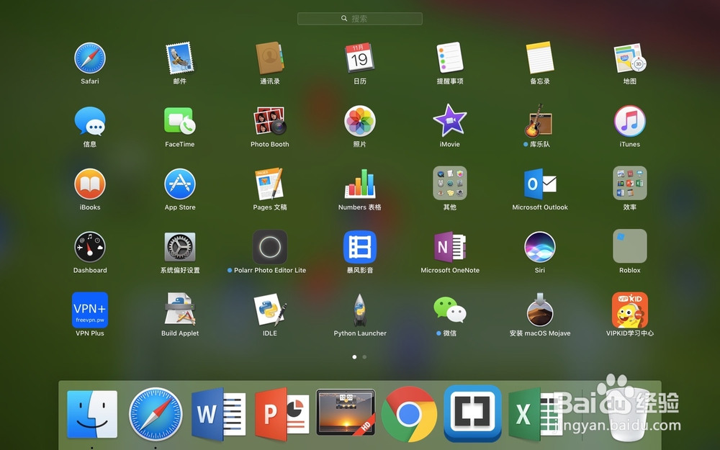Launch the 邮件 Mail app
The image size is (720, 450).
pyautogui.click(x=179, y=58)
